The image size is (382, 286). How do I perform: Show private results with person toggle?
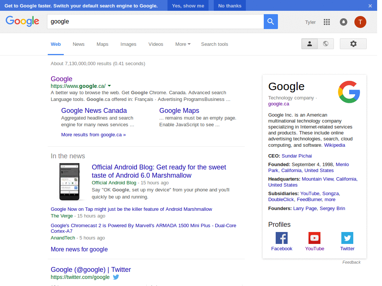(x=309, y=44)
